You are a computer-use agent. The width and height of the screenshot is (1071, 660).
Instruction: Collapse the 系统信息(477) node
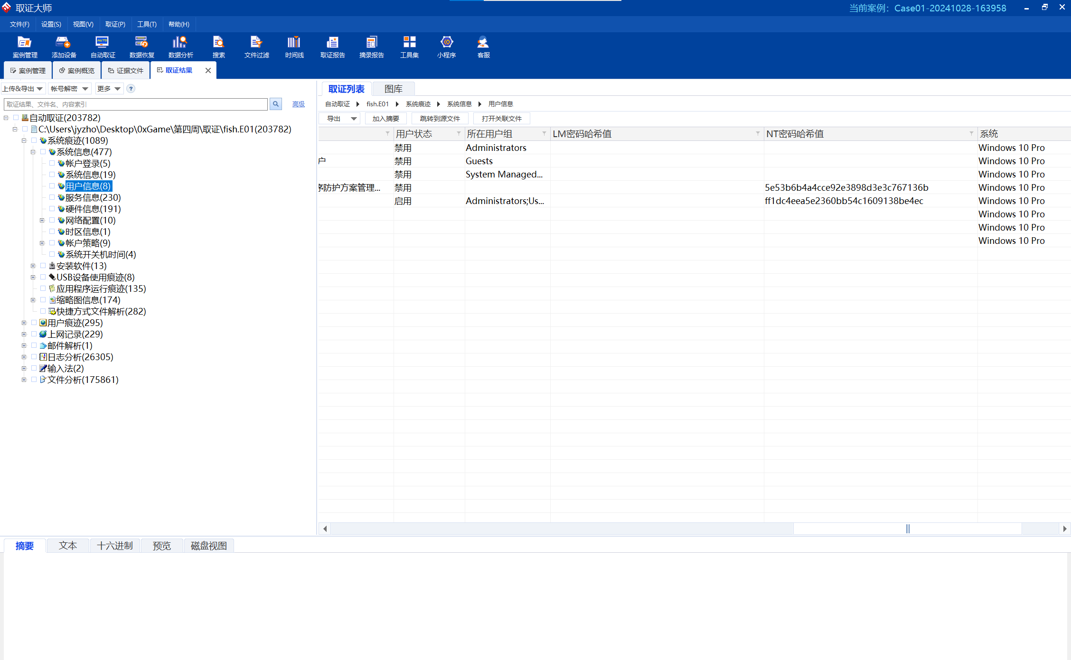click(x=33, y=152)
